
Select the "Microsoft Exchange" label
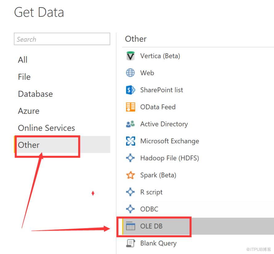[170, 141]
